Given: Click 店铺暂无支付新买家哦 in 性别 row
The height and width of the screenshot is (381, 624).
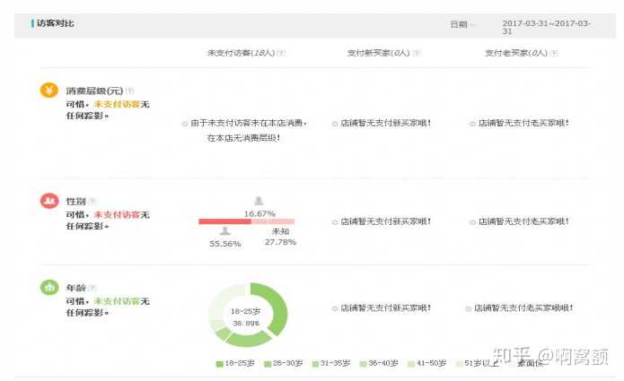Looking at the screenshot, I should [x=385, y=221].
